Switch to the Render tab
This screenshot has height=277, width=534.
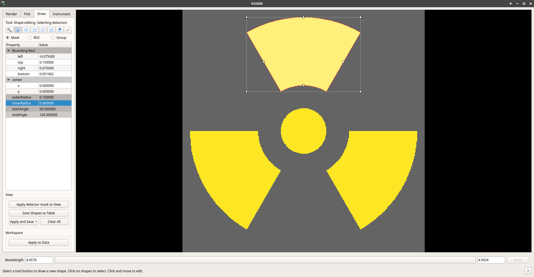tap(11, 14)
